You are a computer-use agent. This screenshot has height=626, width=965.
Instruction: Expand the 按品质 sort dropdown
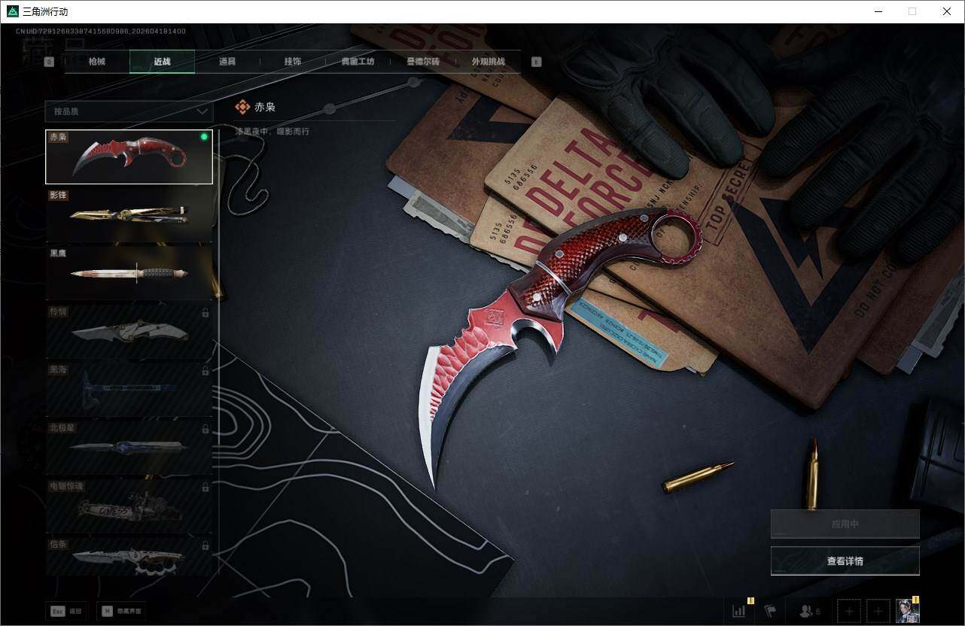(129, 111)
